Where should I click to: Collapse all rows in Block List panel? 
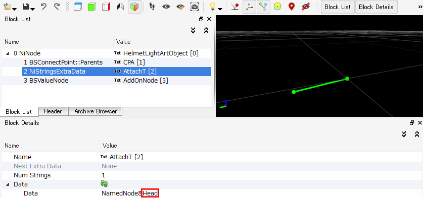coord(206,30)
